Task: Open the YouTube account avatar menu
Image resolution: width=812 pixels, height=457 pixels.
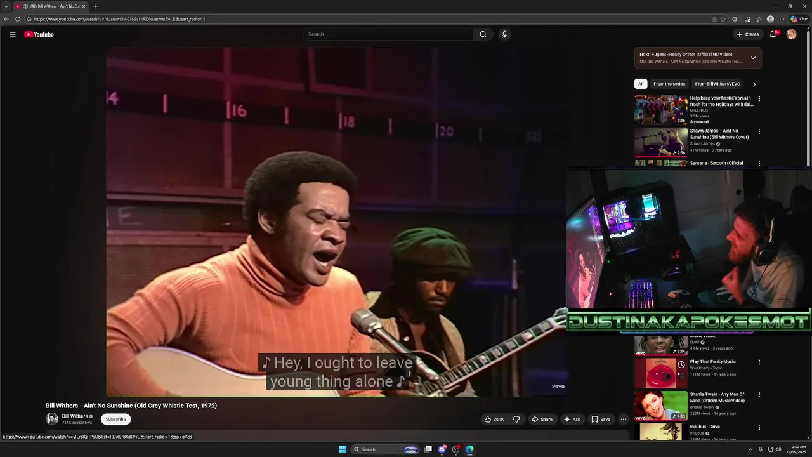Action: pyautogui.click(x=791, y=34)
